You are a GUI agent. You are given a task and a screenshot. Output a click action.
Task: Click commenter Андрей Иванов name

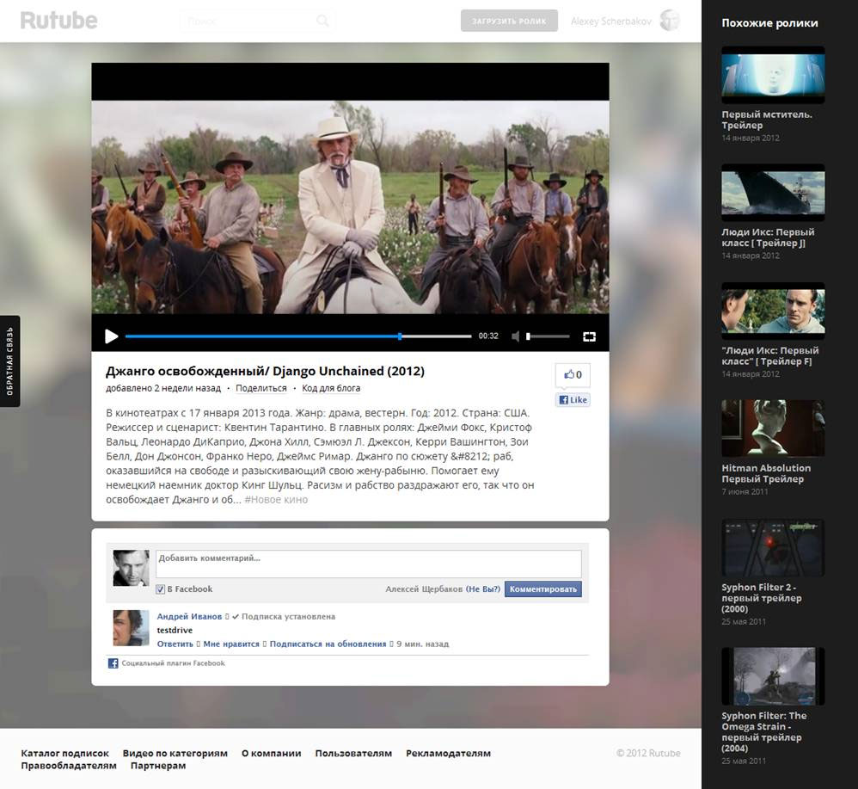coord(189,617)
